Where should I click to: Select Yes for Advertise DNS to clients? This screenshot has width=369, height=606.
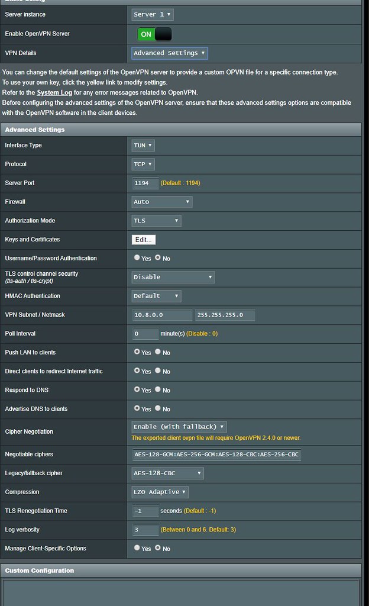(x=137, y=408)
